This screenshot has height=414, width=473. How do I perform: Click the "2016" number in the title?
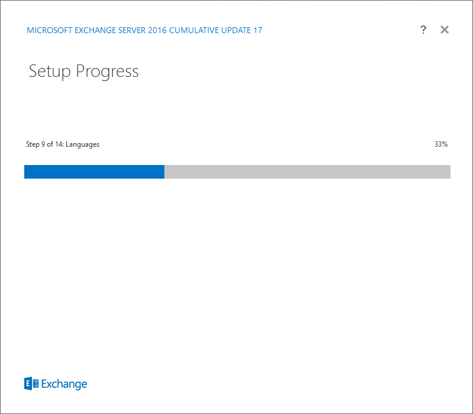pos(157,30)
